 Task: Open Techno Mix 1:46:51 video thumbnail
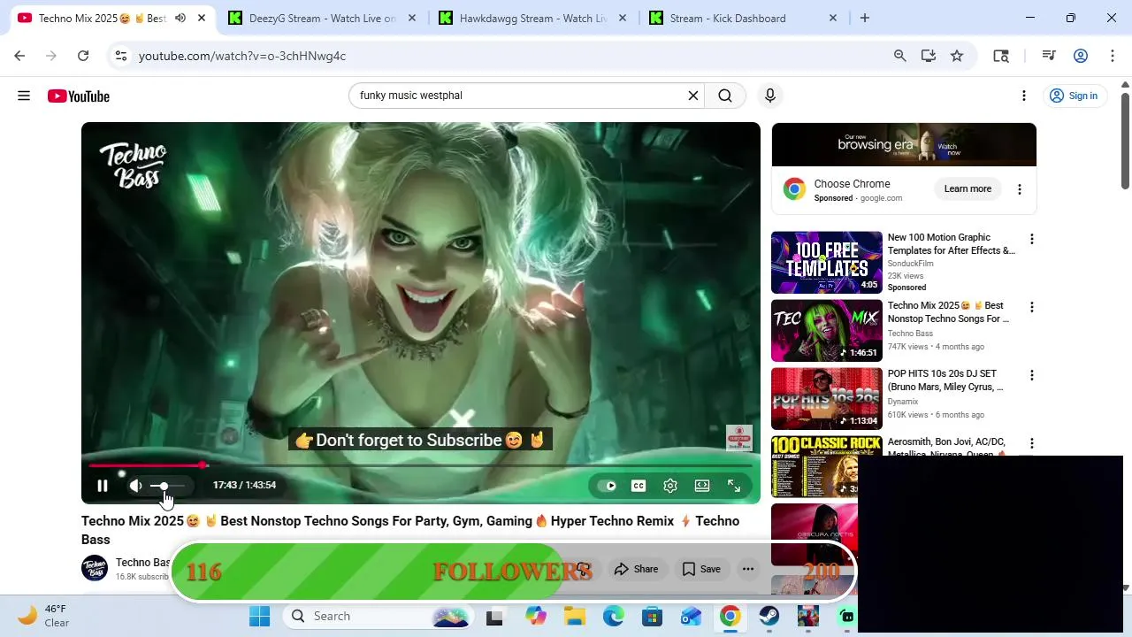tap(826, 330)
